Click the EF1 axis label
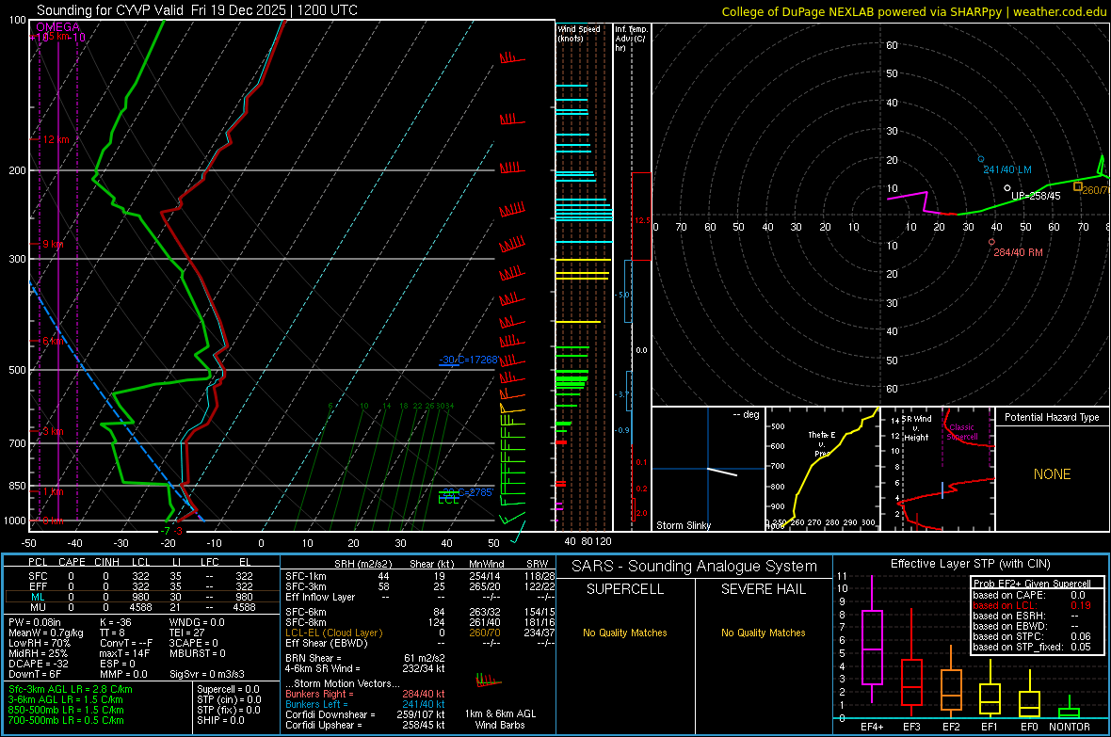This screenshot has height=737, width=1111. click(x=990, y=727)
